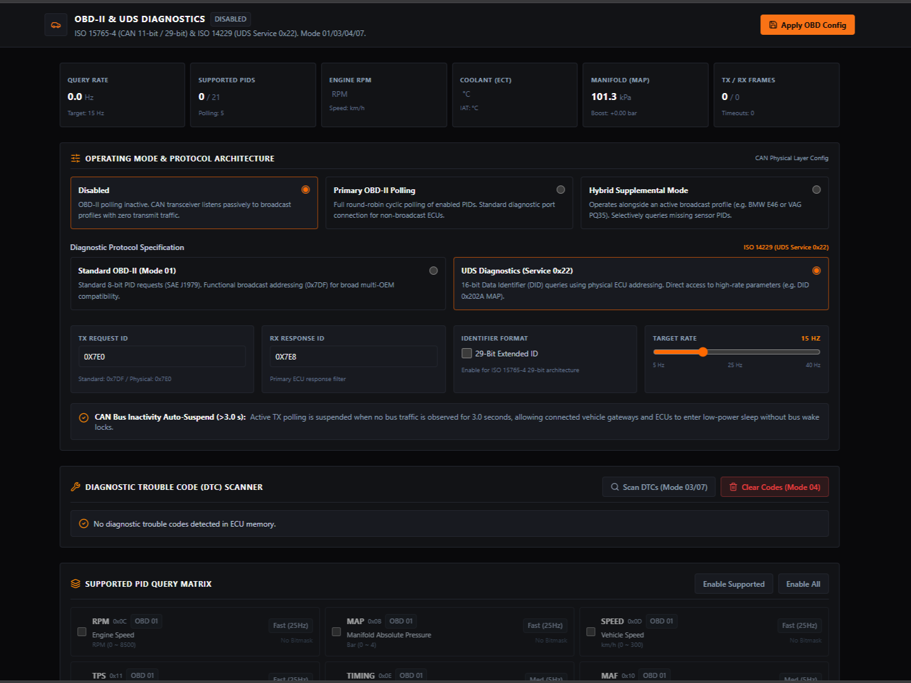Screen dimensions: 911x683
Task: Click the OBD 01 badge beside SPEED
Action: click(662, 621)
